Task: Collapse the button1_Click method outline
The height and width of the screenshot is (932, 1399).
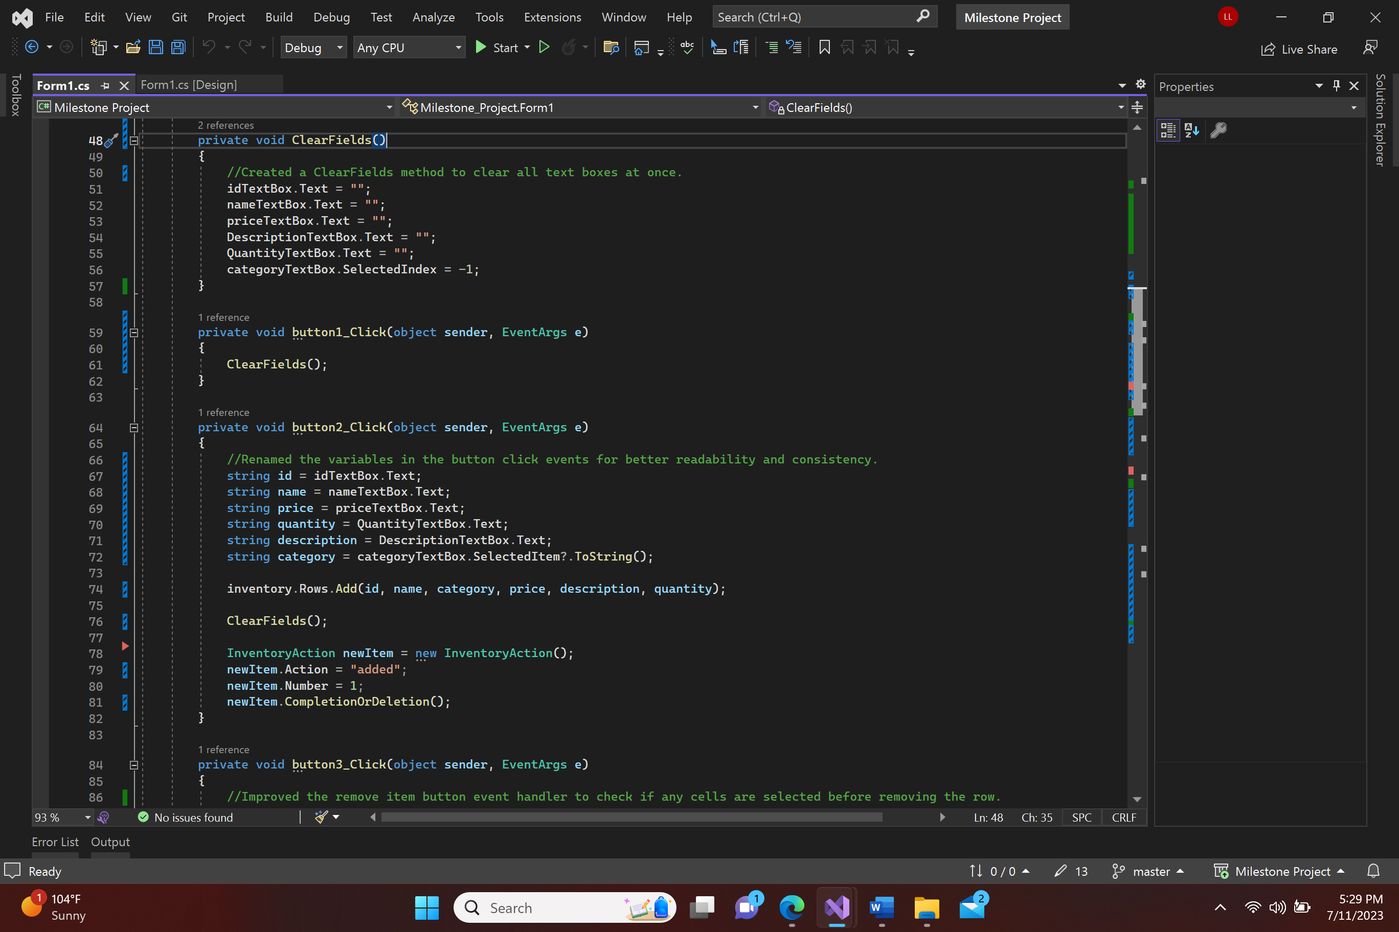Action: click(134, 333)
